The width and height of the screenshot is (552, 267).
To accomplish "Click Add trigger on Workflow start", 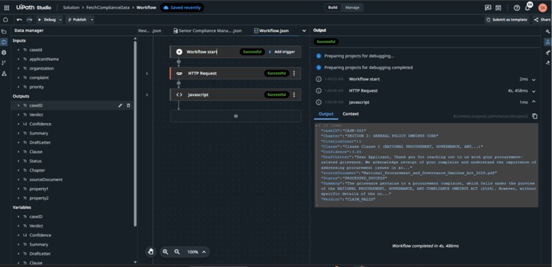I will tap(281, 52).
